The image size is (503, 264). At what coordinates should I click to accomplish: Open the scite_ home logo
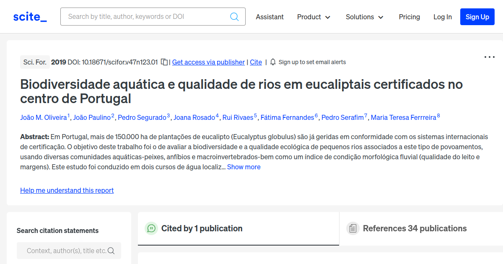point(30,17)
